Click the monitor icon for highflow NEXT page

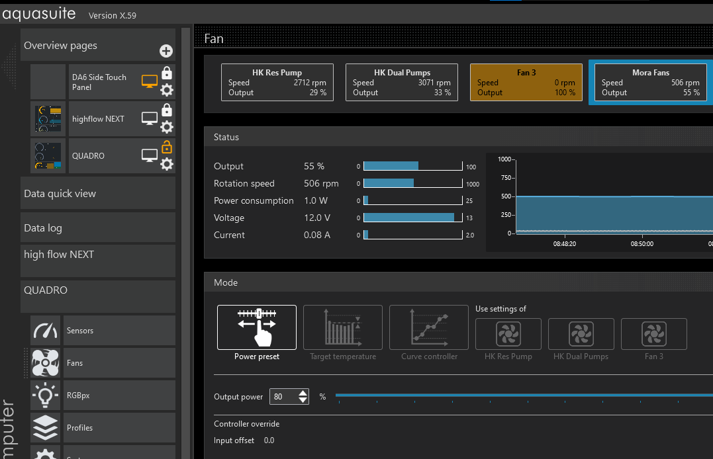coord(150,118)
